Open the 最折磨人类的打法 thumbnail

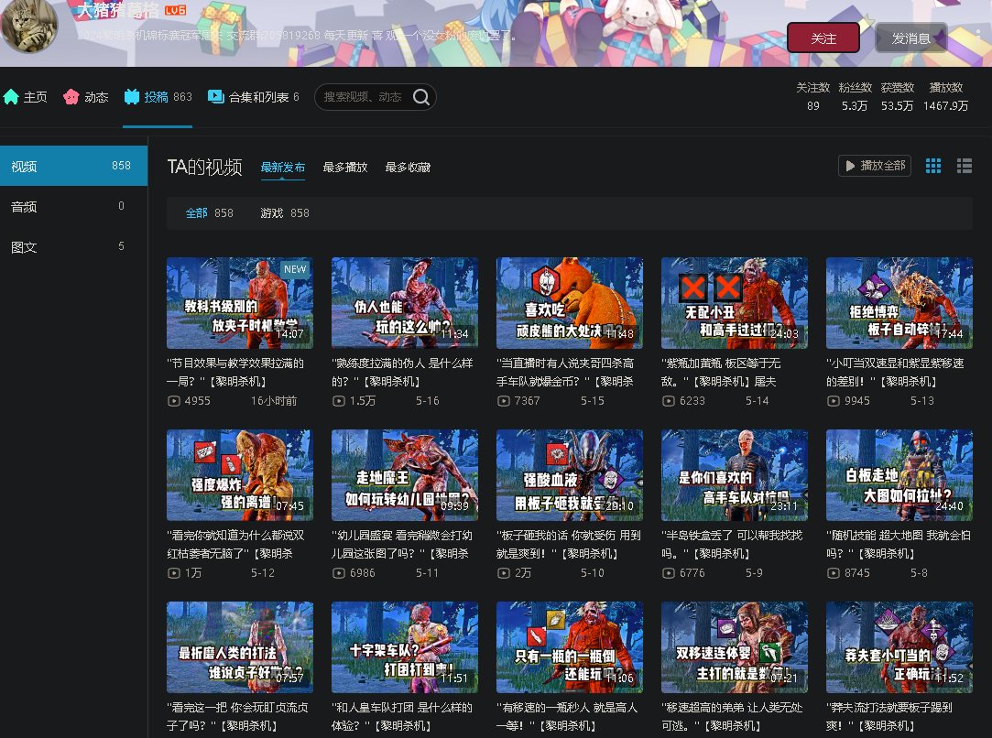click(240, 647)
